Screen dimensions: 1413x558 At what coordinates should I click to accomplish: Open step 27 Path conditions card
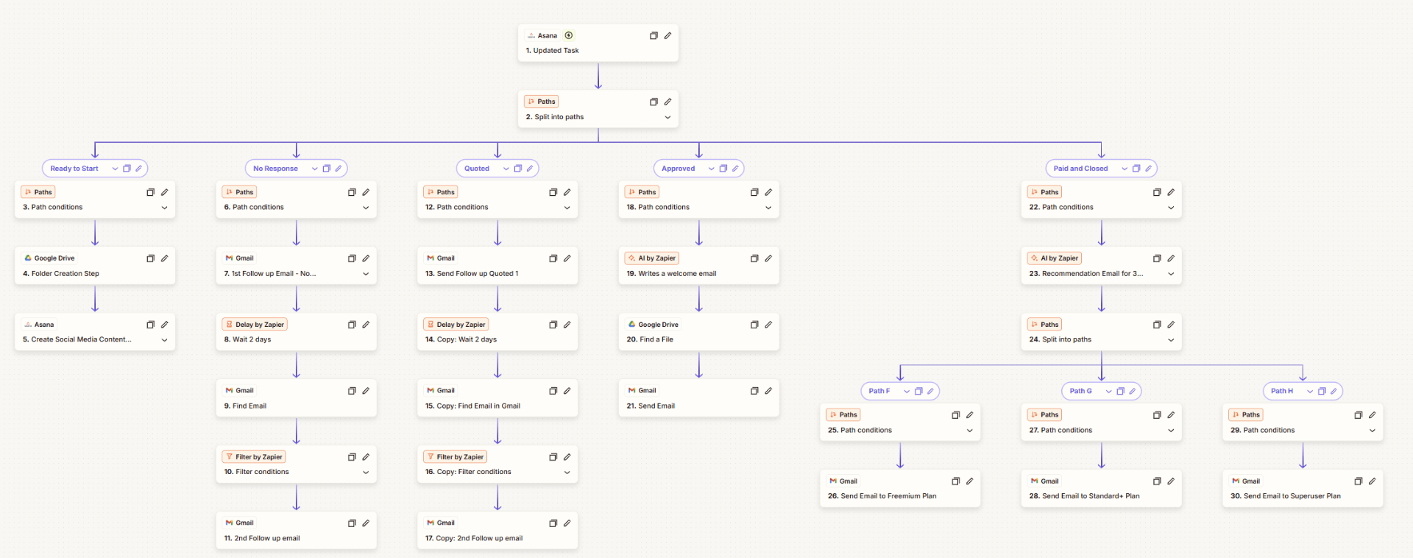tap(1101, 423)
